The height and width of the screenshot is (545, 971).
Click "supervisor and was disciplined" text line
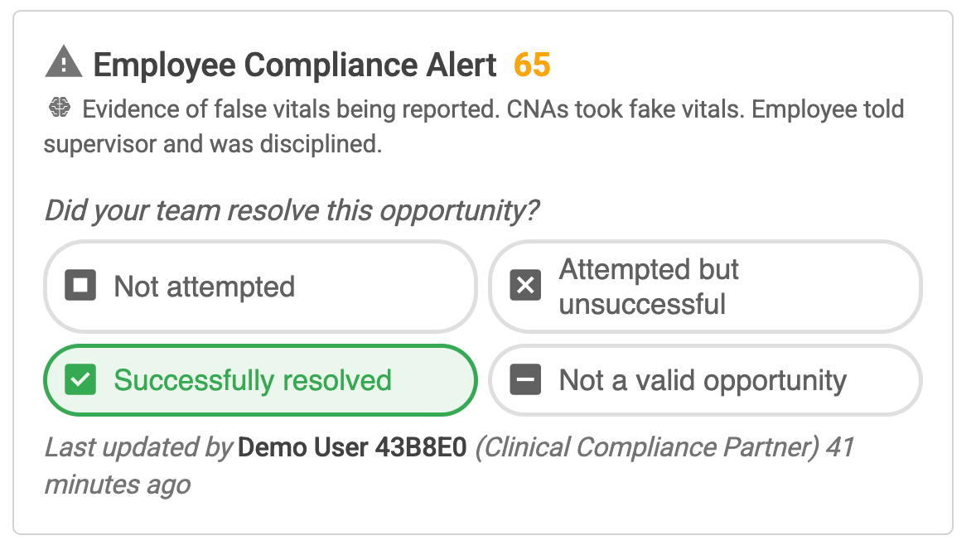tap(213, 143)
